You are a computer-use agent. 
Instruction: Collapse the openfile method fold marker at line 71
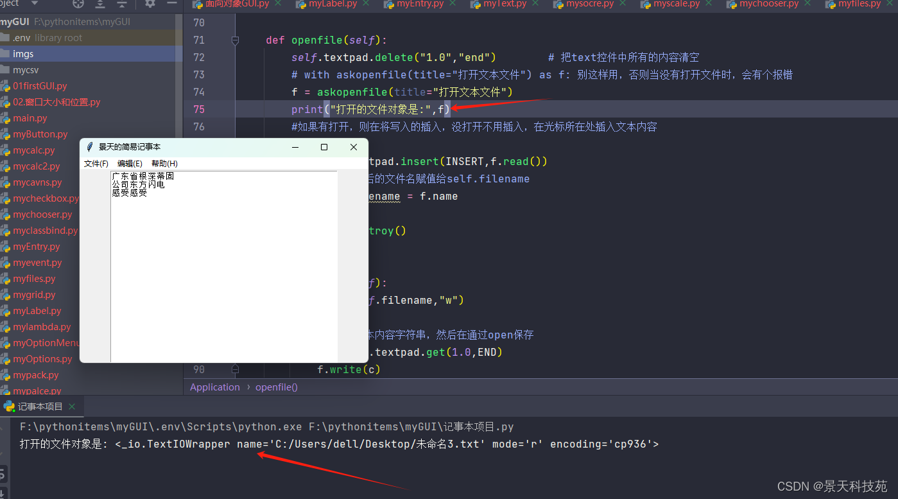235,40
